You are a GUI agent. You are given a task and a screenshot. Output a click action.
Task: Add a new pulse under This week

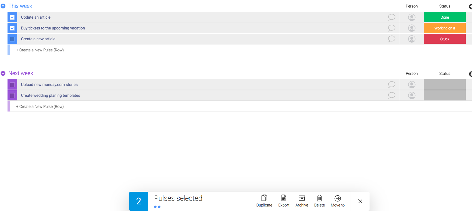40,50
